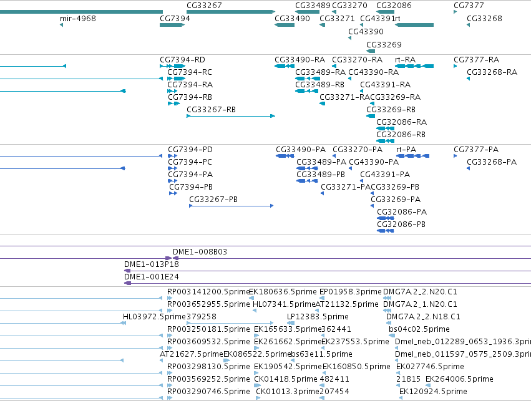Click the CG33268-RA transcript label
Image resolution: width=531 pixels, height=401 pixels.
click(492, 72)
